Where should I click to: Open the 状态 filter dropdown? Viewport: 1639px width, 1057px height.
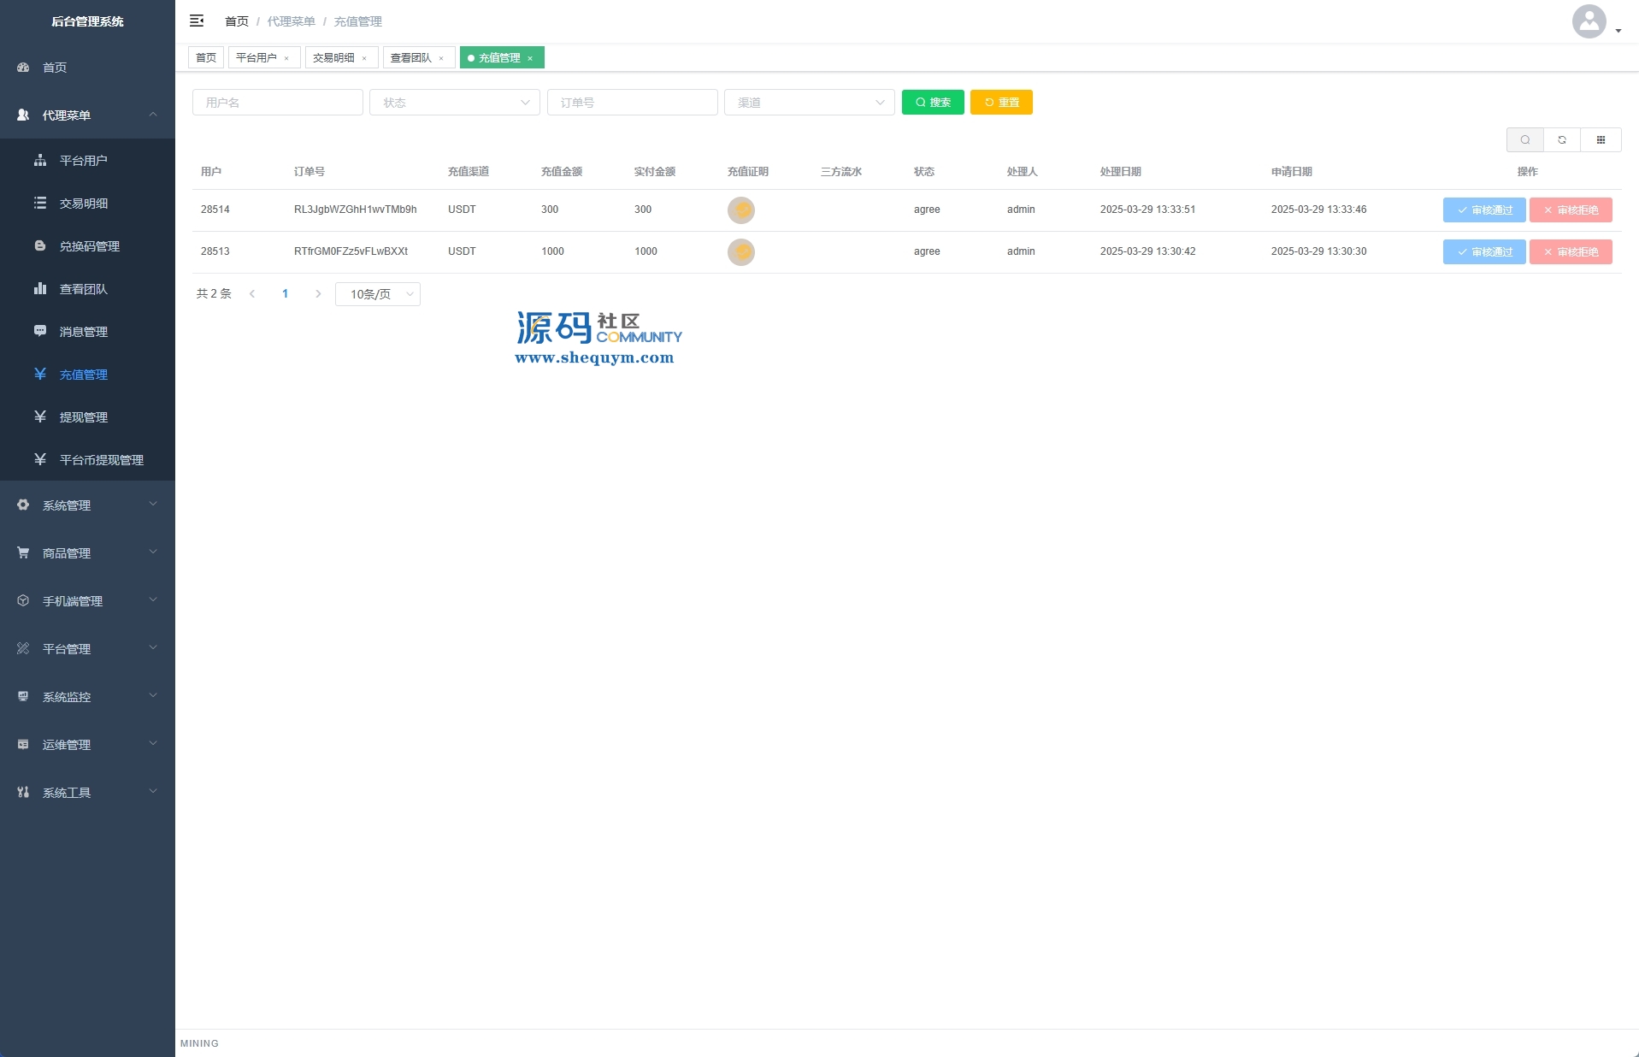pos(454,103)
